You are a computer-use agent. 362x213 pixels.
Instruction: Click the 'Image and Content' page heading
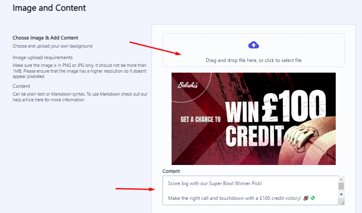point(49,8)
